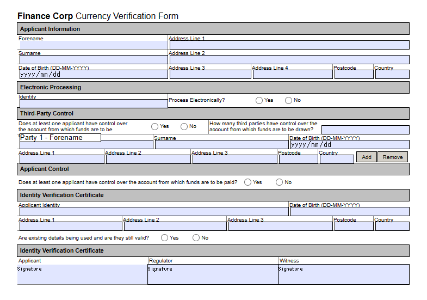Viewport: 427px width, 300px height.
Task: Click the Finance Corp form title
Action: point(98,16)
